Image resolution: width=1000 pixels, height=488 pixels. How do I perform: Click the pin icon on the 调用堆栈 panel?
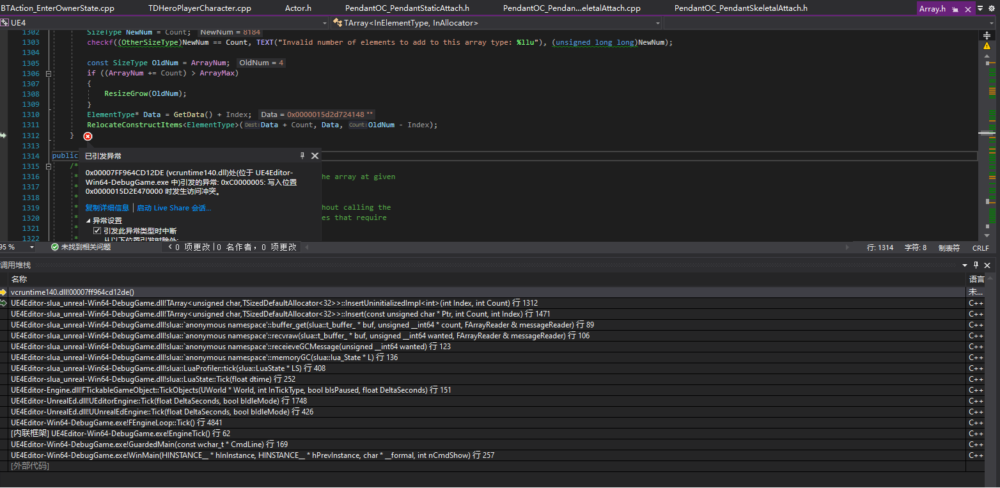(x=975, y=264)
